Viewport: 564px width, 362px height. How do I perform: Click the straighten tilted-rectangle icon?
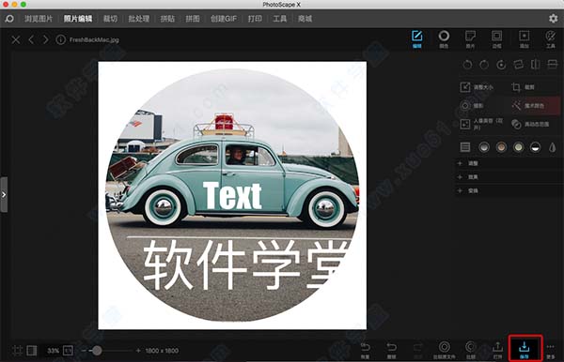tap(518, 65)
